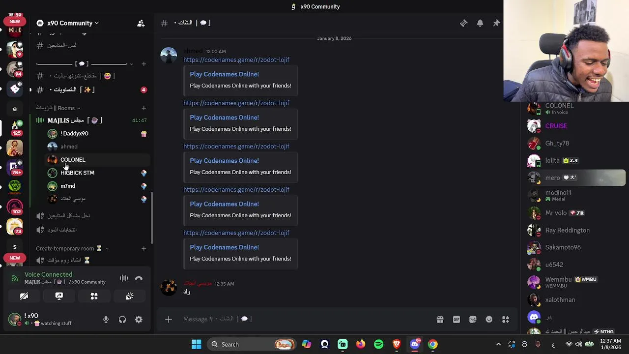629x354 pixels.
Task: Click the NEW unread indicator at the top of the server list
Action: point(15,22)
